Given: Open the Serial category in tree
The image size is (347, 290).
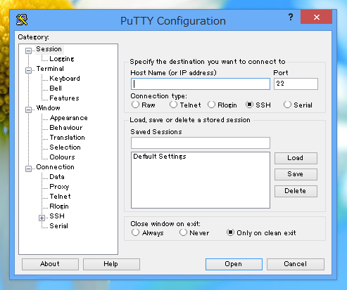Looking at the screenshot, I should 58,226.
